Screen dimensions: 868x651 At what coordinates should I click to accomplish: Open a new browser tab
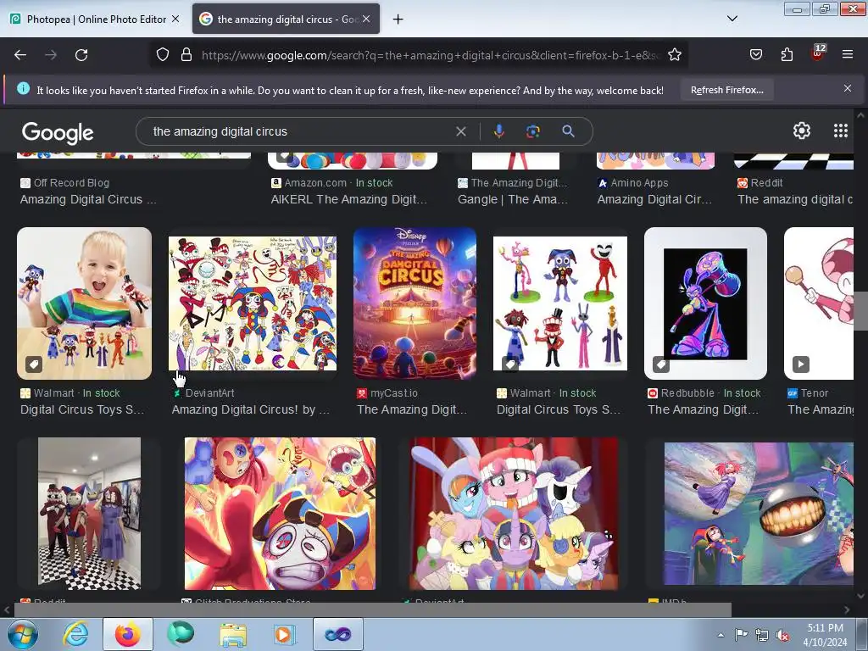(398, 19)
